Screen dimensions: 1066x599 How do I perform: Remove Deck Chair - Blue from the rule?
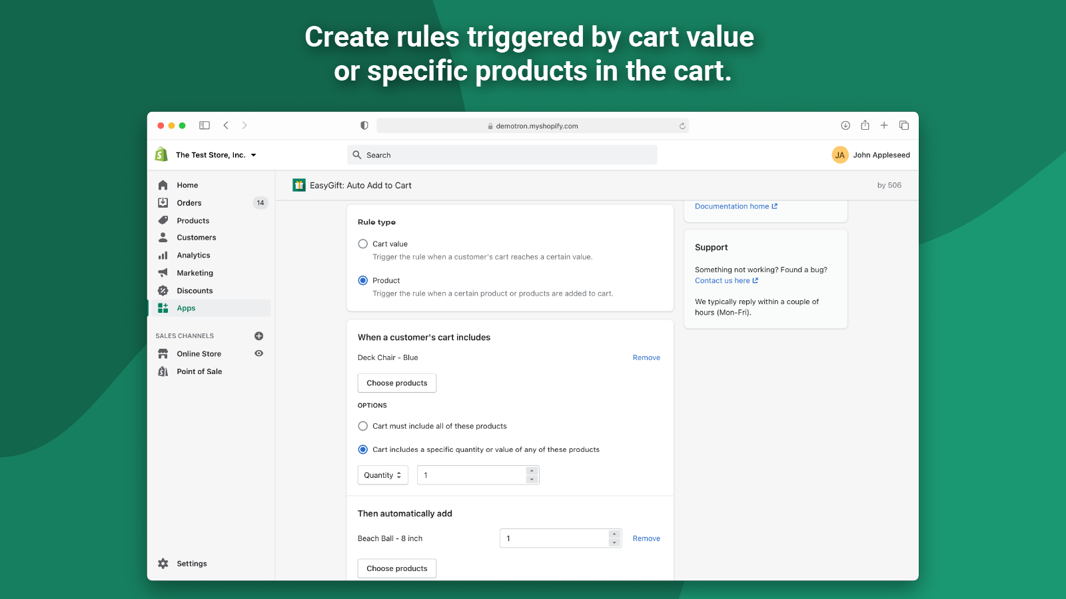pos(646,358)
